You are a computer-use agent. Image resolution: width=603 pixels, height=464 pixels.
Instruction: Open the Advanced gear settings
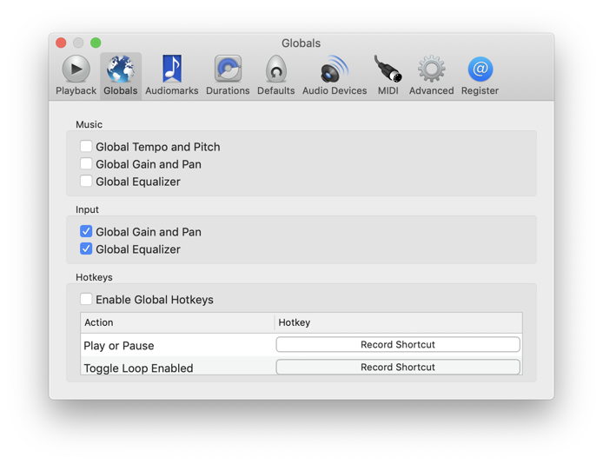[x=431, y=75]
